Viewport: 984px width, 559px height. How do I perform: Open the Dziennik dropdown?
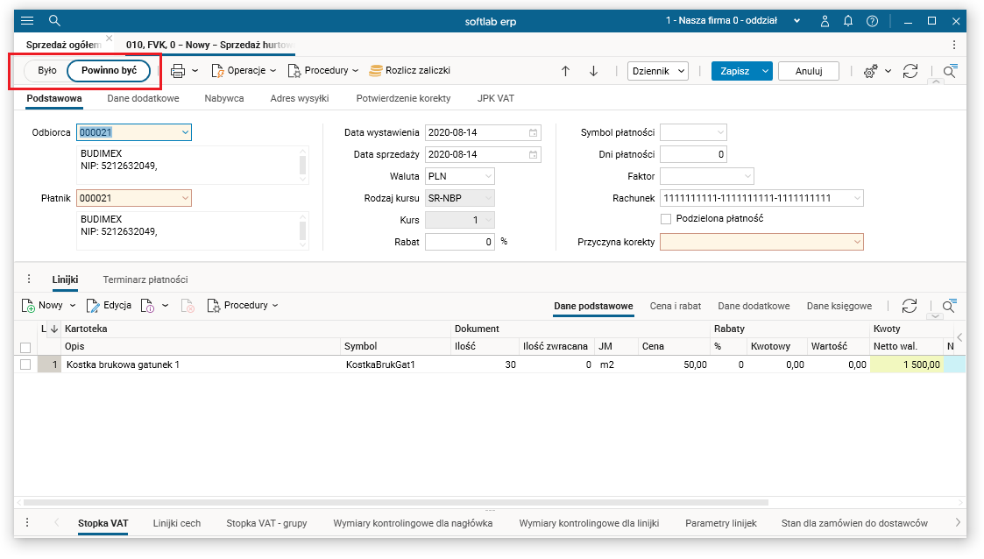point(658,71)
